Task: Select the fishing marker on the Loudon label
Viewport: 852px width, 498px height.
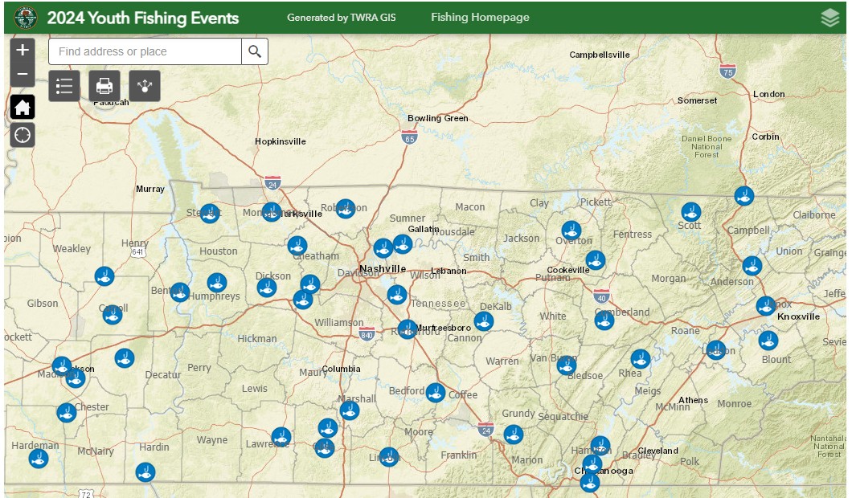Action: point(715,350)
